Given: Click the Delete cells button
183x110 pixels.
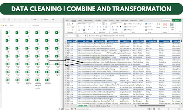Looking at the screenshot, I should coord(149,27).
